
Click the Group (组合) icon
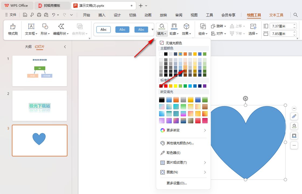click(x=203, y=27)
